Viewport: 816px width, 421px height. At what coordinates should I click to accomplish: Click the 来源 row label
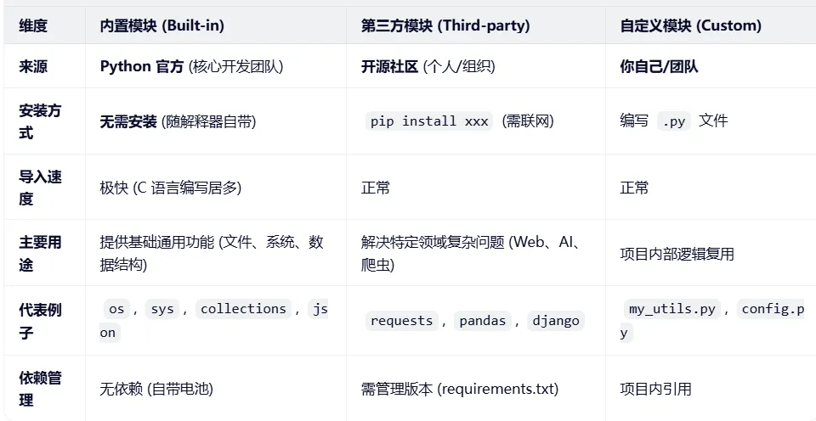click(33, 66)
